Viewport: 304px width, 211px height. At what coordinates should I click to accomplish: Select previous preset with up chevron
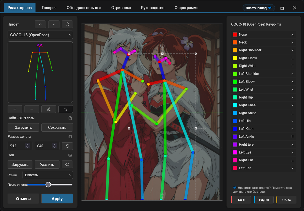(x=40, y=24)
